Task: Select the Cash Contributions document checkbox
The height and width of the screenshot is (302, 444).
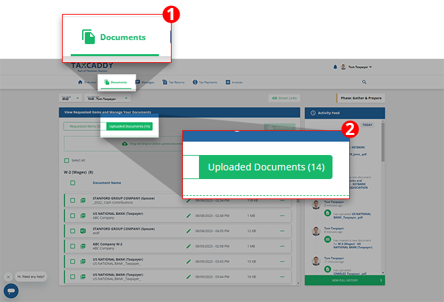Action: pos(73,200)
